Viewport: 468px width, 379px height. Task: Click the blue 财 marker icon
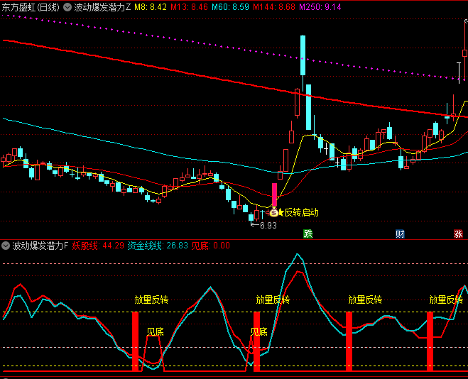tap(400, 234)
